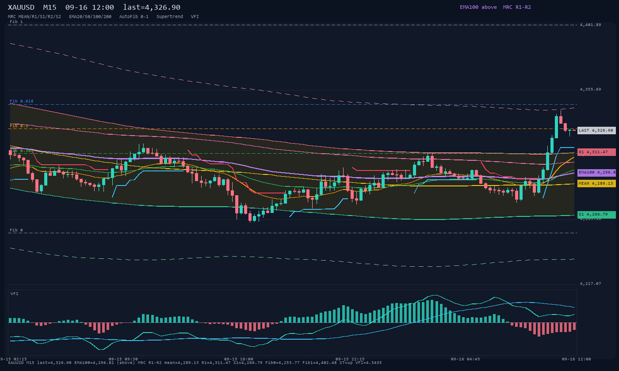Click the XAUUSD symbol title

tap(21, 8)
